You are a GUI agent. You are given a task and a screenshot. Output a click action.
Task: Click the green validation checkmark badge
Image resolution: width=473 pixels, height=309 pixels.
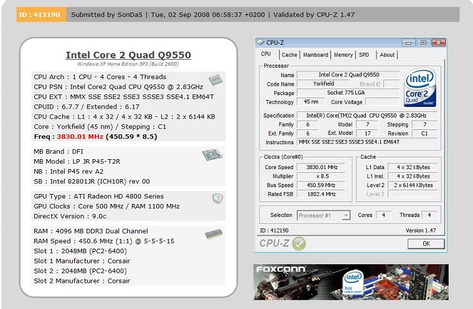(299, 244)
